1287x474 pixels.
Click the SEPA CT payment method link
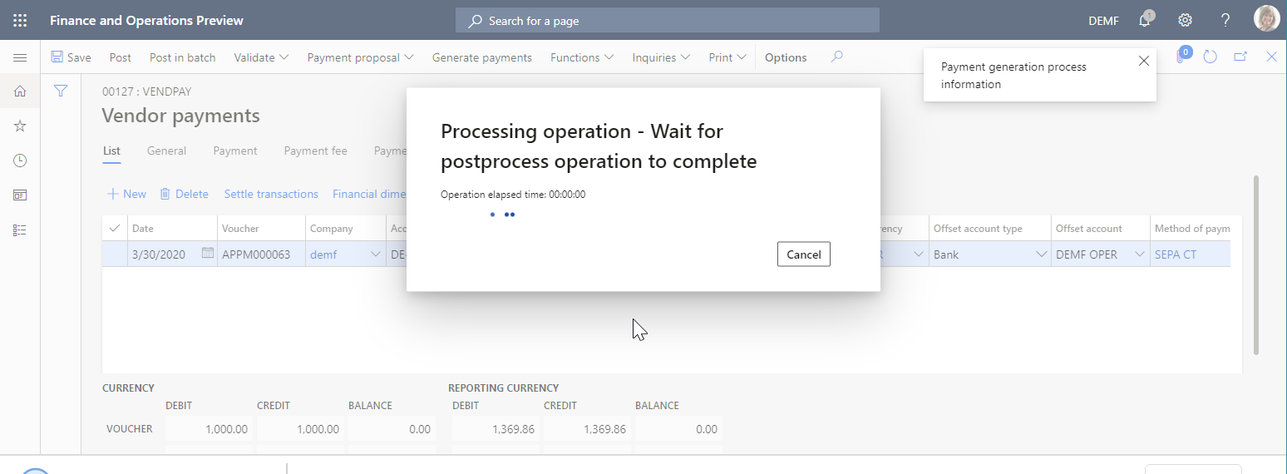(1175, 254)
